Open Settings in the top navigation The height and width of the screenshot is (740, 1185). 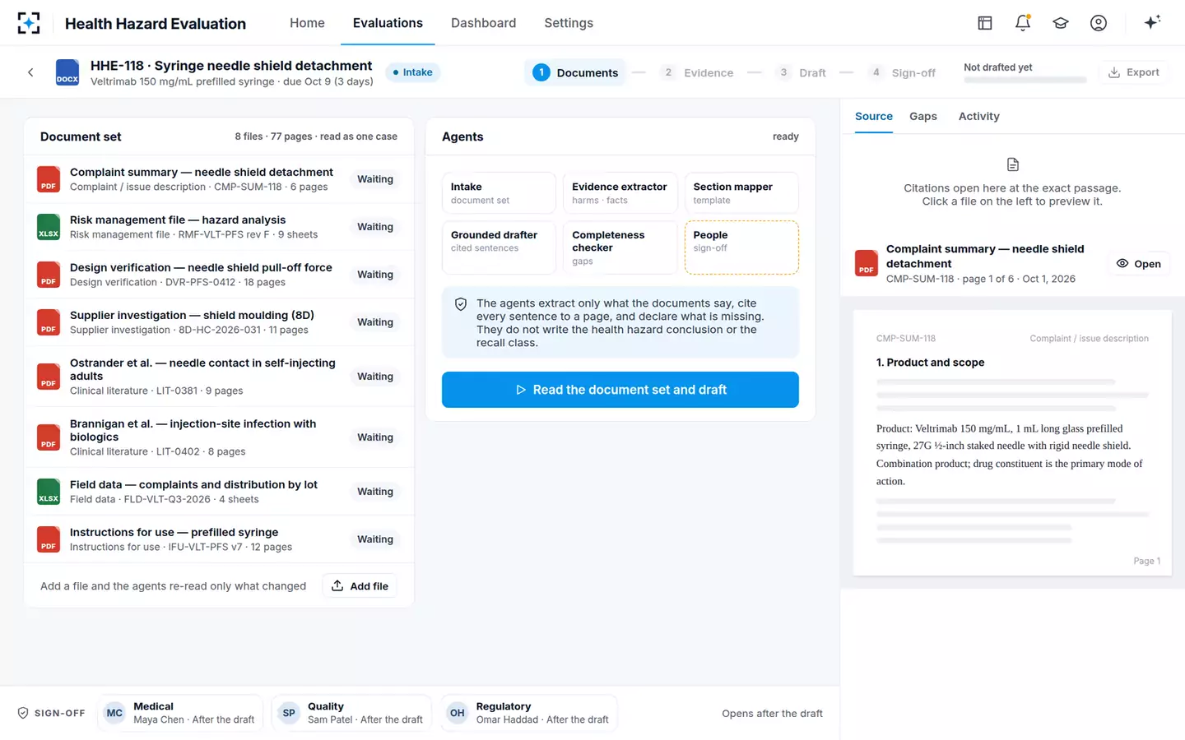click(569, 23)
